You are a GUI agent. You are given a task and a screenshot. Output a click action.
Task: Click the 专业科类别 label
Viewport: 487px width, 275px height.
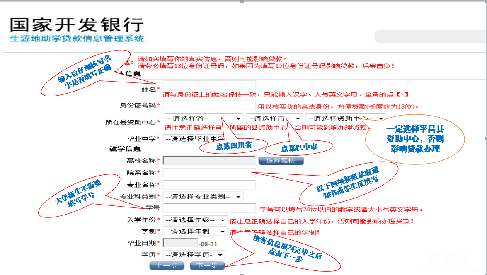pos(138,196)
